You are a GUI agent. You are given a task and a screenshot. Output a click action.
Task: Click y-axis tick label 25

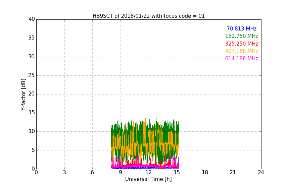(x=32, y=75)
